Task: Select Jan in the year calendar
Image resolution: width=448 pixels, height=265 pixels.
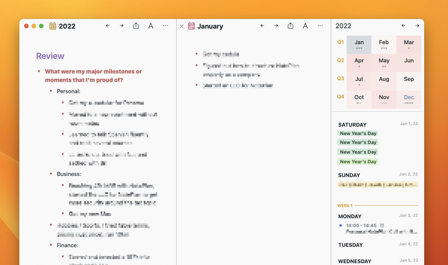Action: (x=359, y=45)
